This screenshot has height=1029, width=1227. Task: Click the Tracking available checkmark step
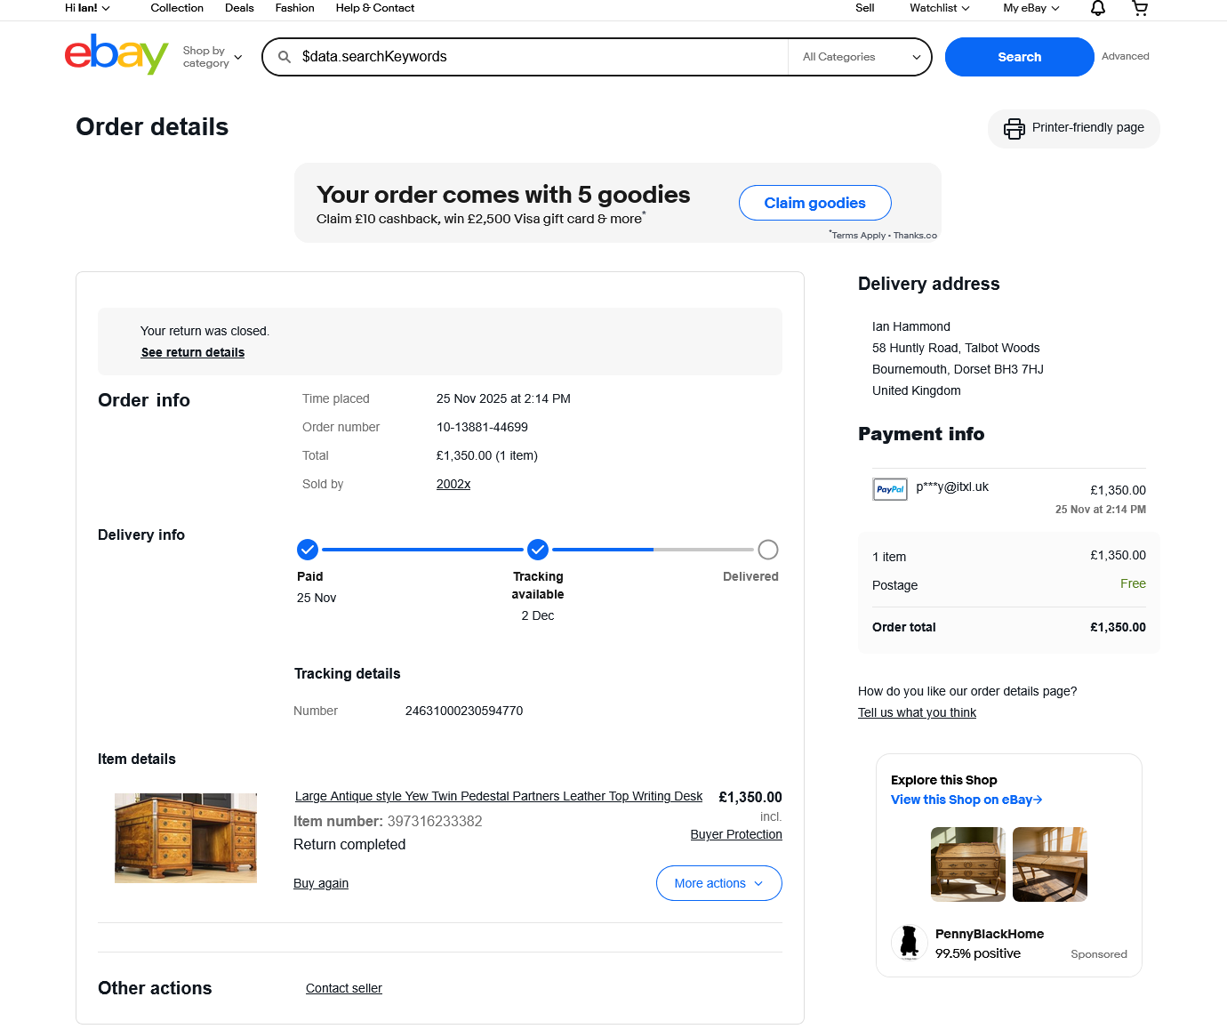tap(538, 550)
